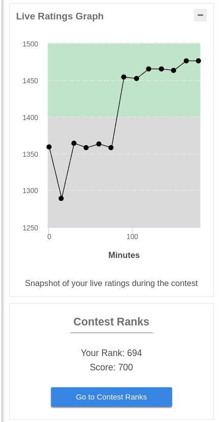Select the last data point on the graph

click(198, 61)
